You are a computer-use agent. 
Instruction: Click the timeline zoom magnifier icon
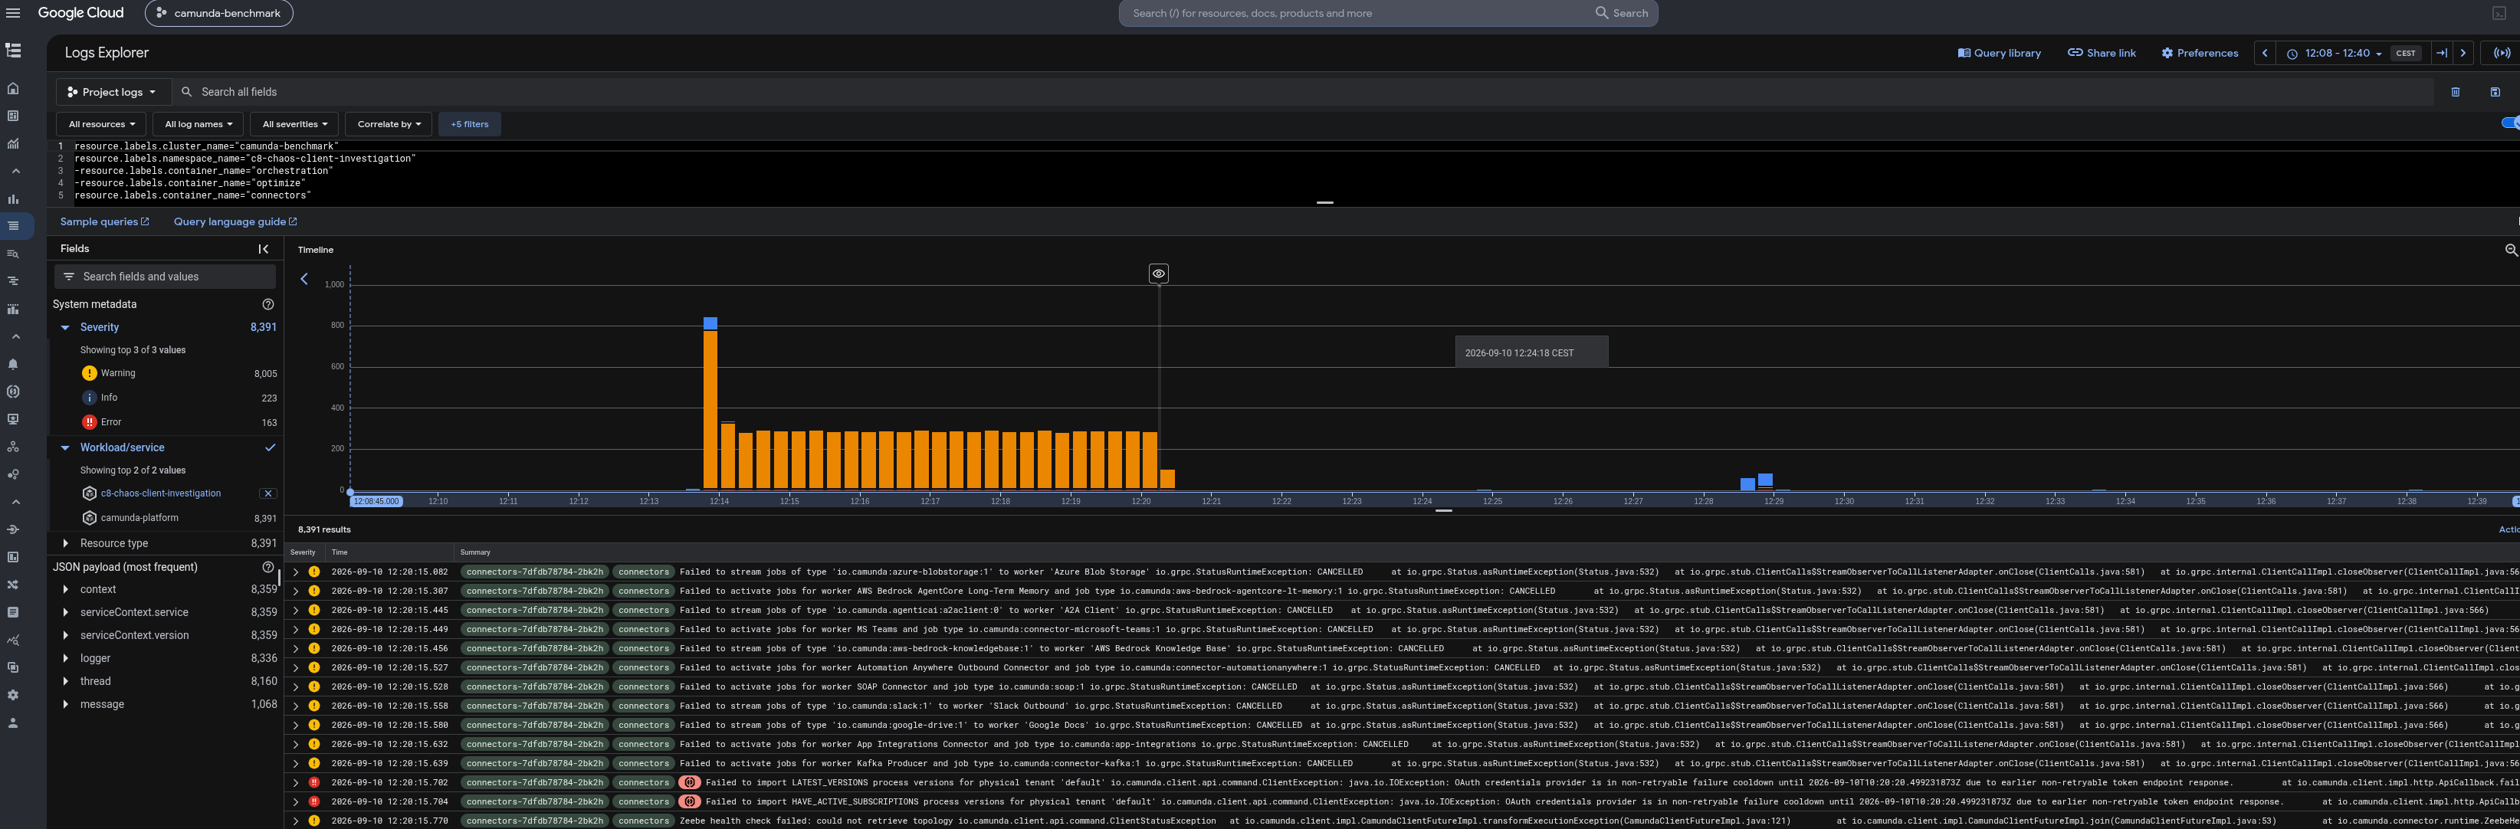(2510, 251)
